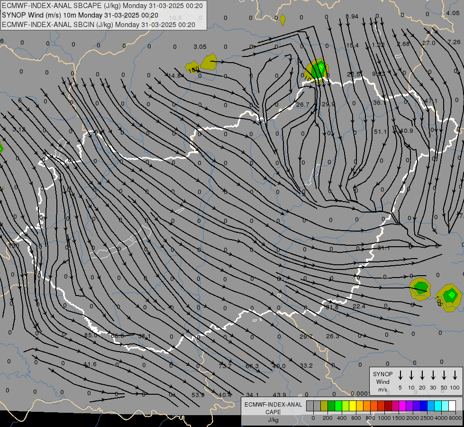This screenshot has height=427, width=464.
Task: Click the 6000 tick label on CAPE scale
Action: pyautogui.click(x=456, y=418)
